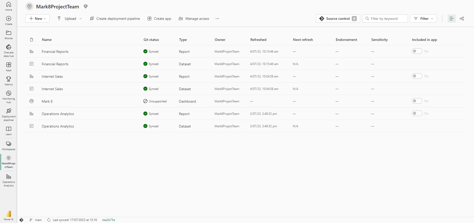Open Mark 8 dashboard
This screenshot has width=474, height=223.
(47, 101)
